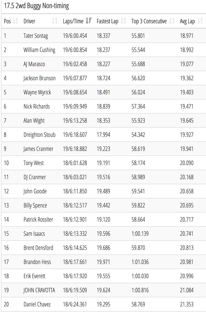Screen dimensions: 206x312
Task: Select Dreighton Stoub's fastest lap 17.994
Action: point(104,135)
